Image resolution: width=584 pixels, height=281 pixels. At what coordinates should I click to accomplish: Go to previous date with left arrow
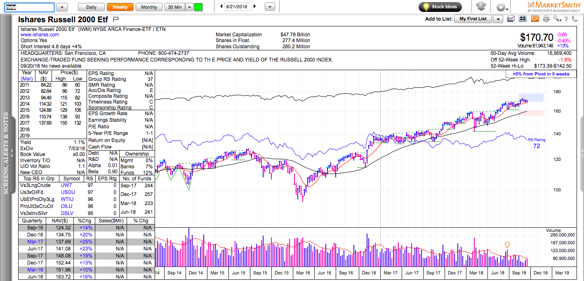coord(221,7)
